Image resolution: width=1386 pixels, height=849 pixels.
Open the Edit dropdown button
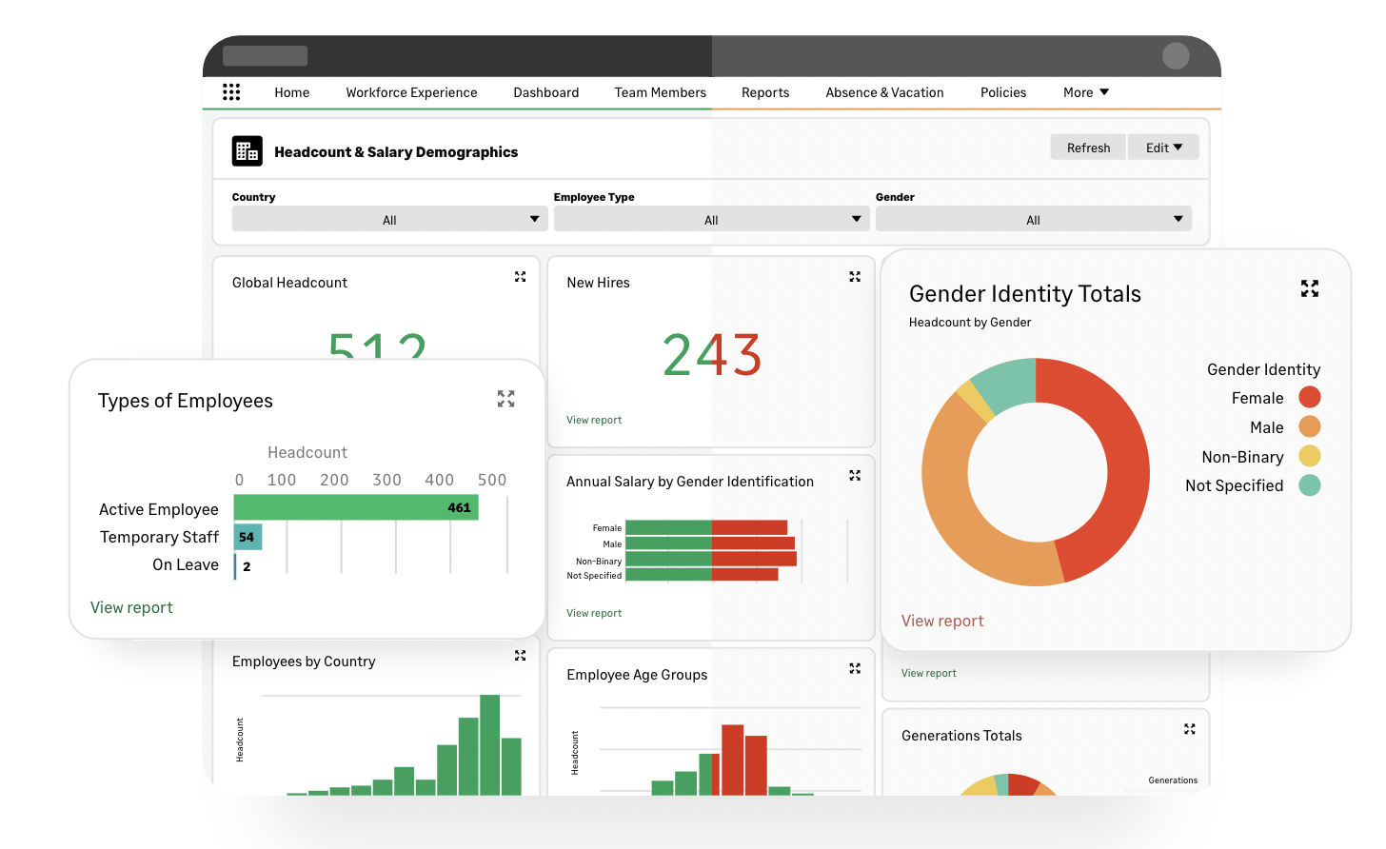[x=1163, y=148]
